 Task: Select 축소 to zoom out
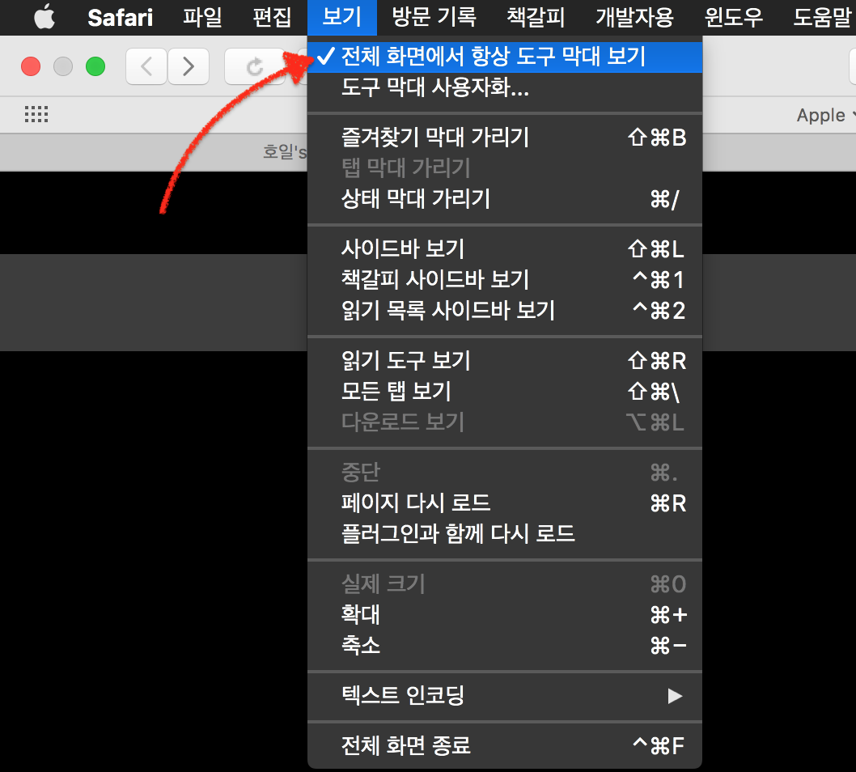505,645
